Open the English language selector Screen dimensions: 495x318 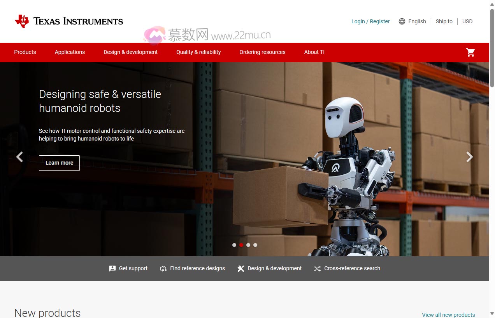417,21
